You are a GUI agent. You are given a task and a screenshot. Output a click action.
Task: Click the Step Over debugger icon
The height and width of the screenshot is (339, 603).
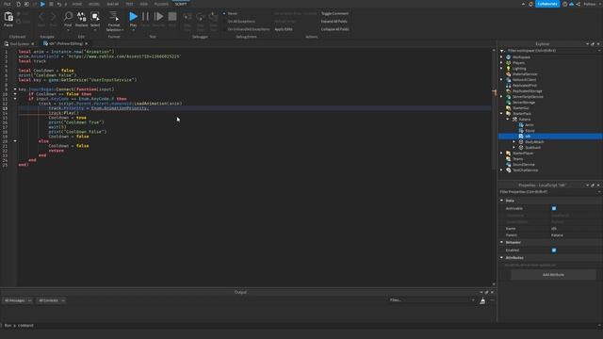point(201,17)
